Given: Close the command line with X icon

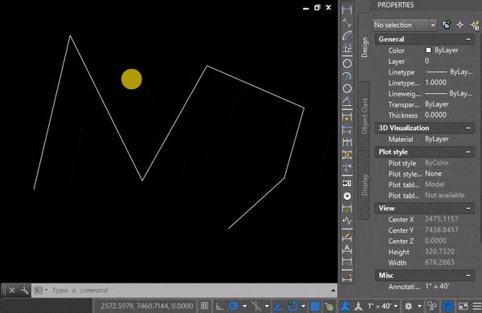Looking at the screenshot, I should (x=12, y=291).
